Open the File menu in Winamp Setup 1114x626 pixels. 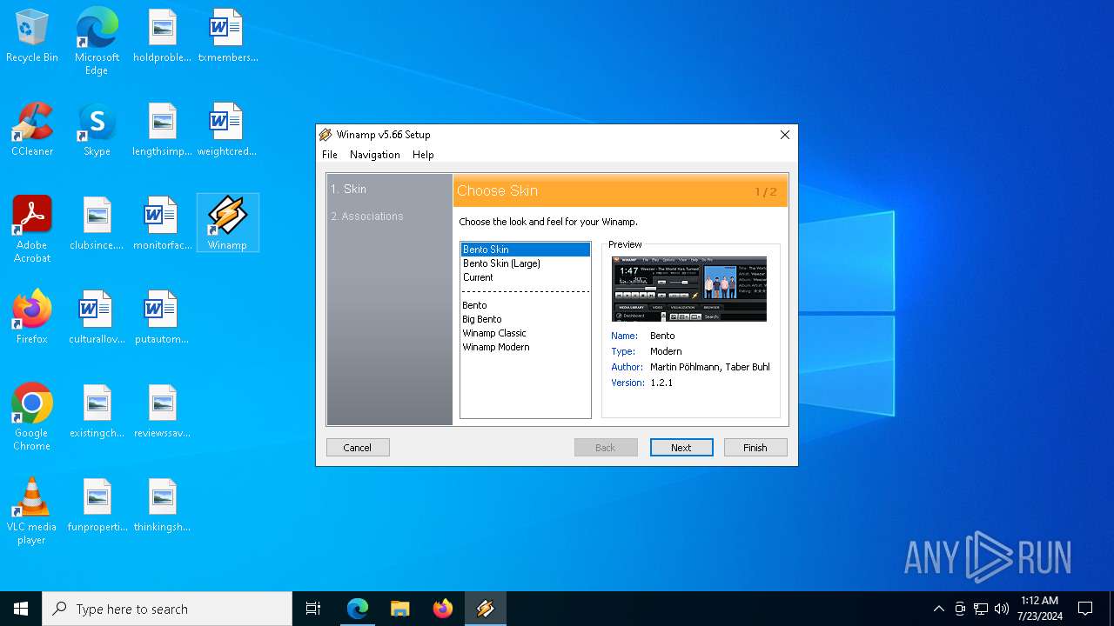pyautogui.click(x=330, y=155)
